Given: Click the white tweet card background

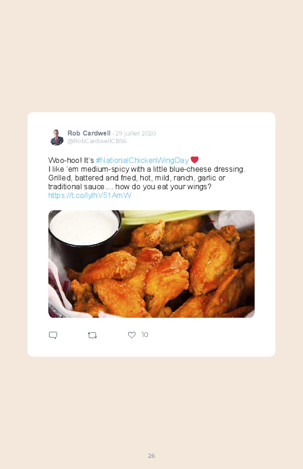Looking at the screenshot, I should click(151, 235).
